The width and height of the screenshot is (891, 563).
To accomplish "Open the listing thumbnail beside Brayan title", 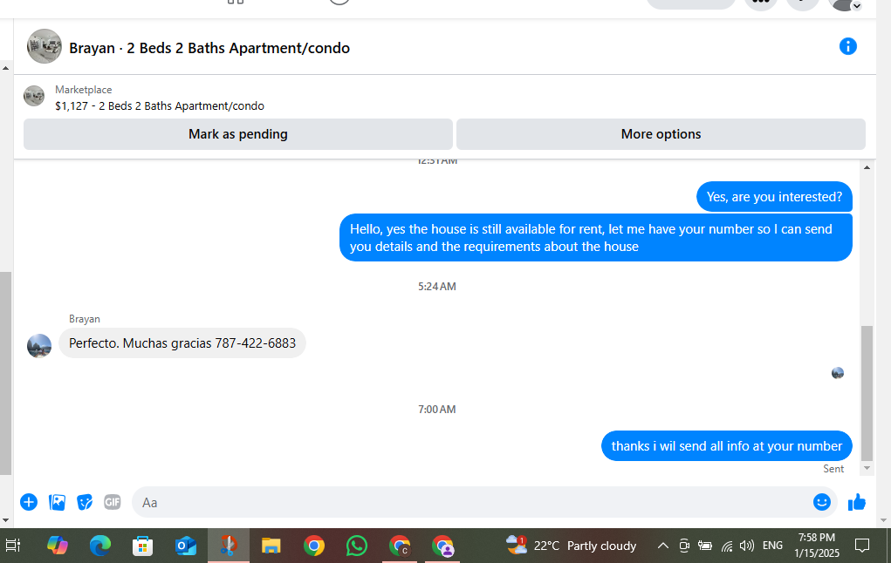I will tap(45, 46).
